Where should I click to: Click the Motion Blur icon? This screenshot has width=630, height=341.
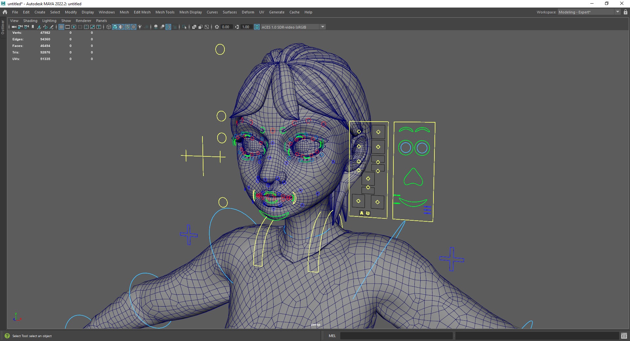[162, 27]
